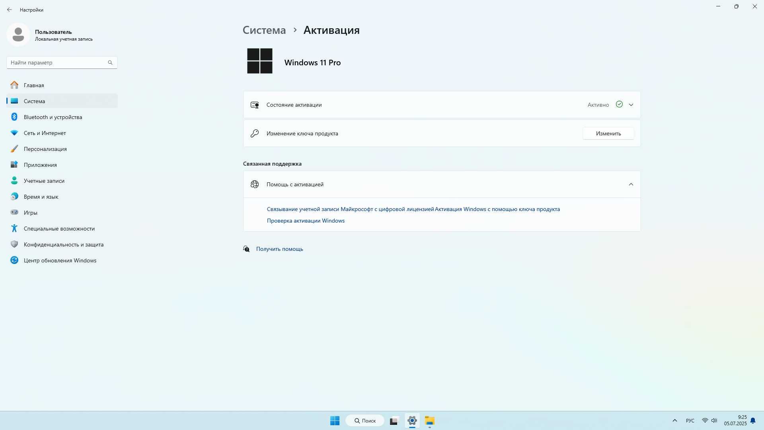764x430 pixels.
Task: Click the Конфиденциальность shield icon
Action: coord(14,244)
